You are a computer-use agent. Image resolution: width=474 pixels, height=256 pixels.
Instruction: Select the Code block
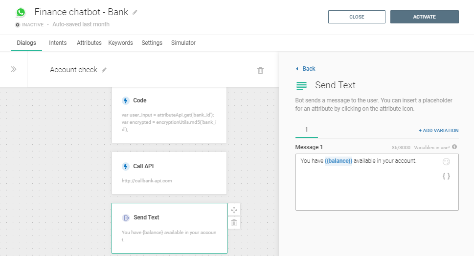(169, 115)
